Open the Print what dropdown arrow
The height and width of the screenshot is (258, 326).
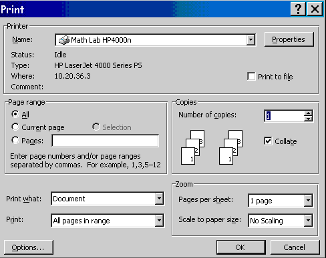click(159, 199)
